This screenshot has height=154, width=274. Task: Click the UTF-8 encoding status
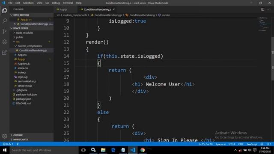232,144
